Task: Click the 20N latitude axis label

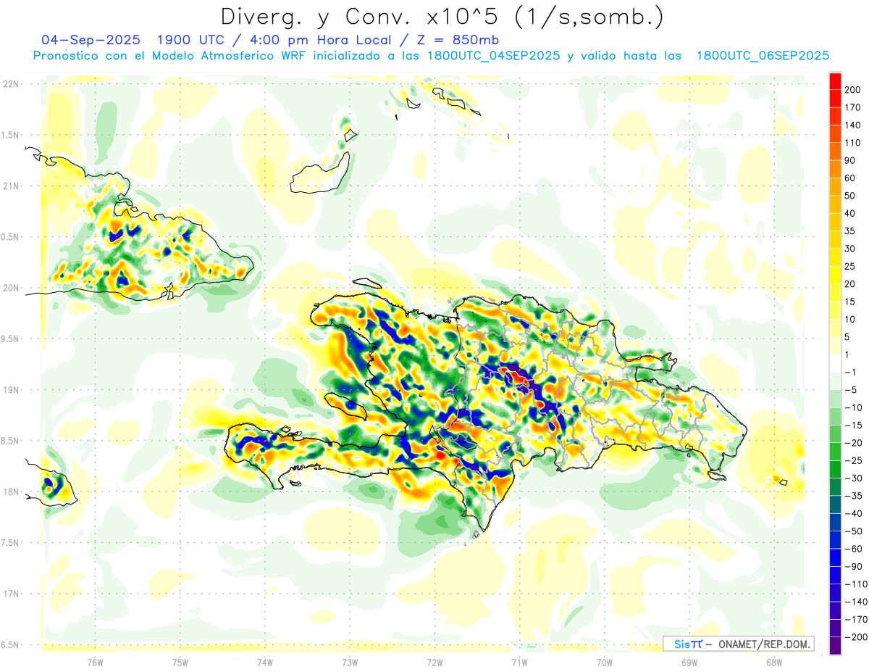Action: (x=11, y=288)
